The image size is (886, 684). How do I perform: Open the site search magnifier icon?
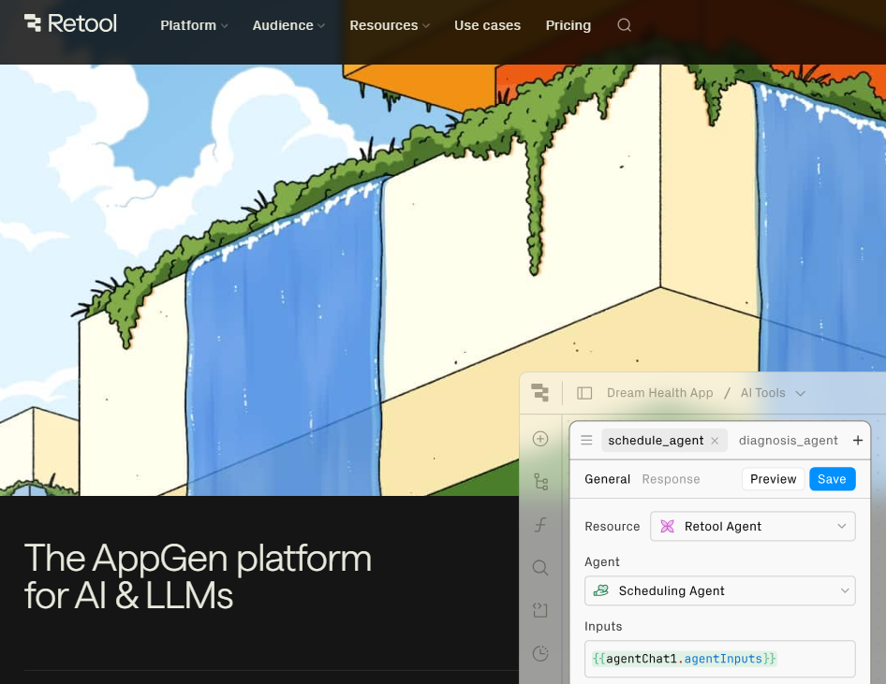[x=625, y=25]
